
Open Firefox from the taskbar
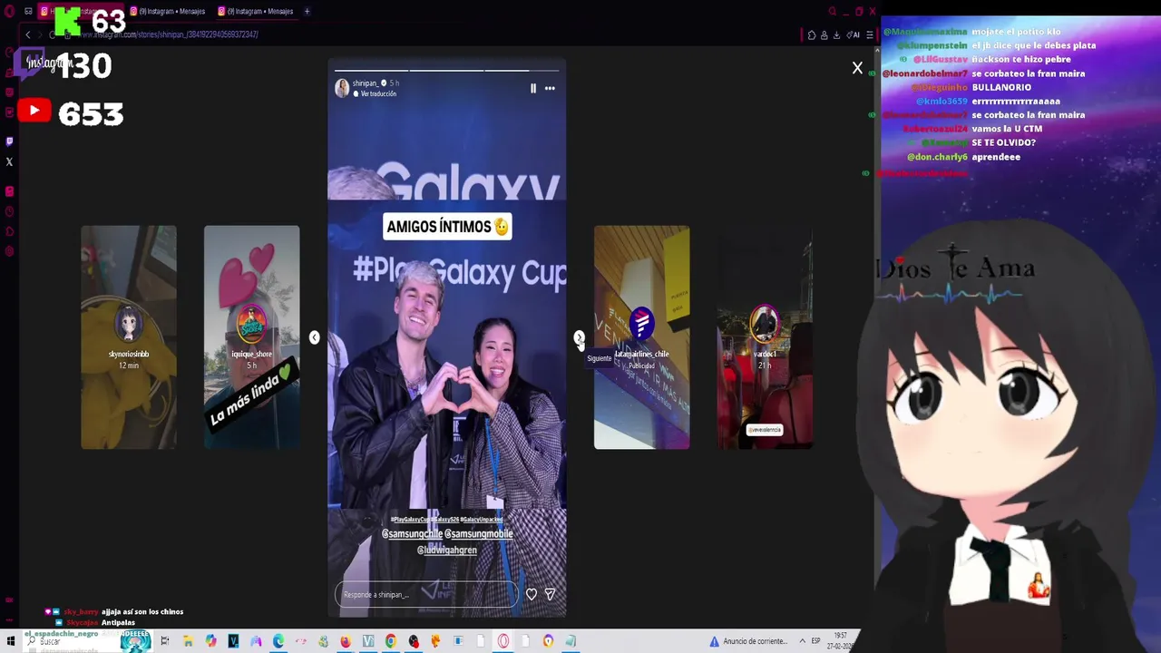point(346,641)
